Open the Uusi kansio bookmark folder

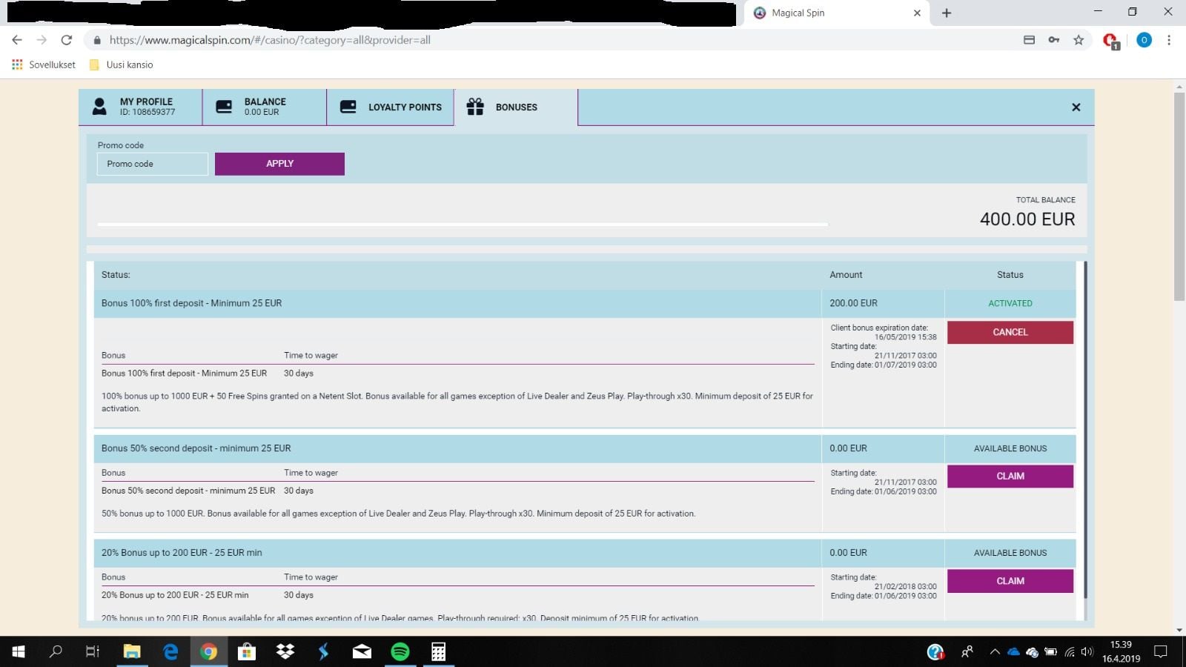tap(121, 64)
